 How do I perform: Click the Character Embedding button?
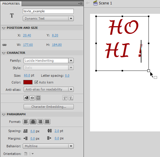[49, 107]
